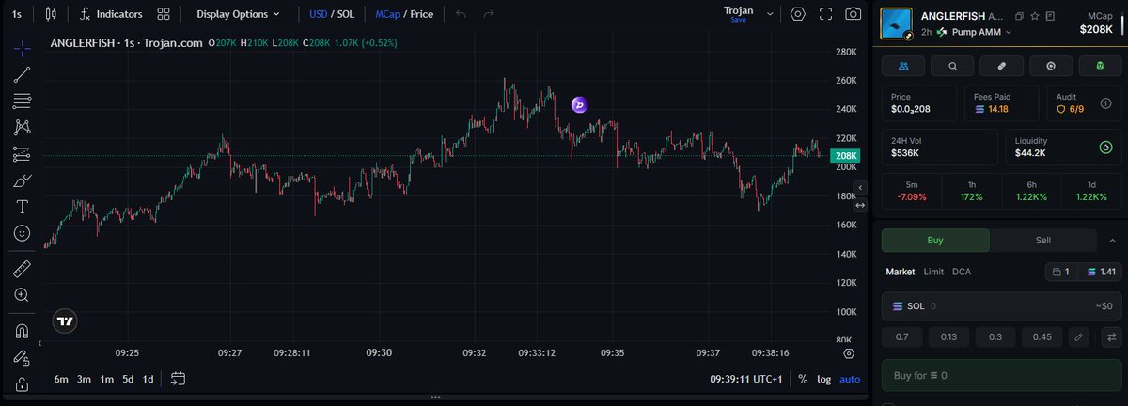This screenshot has width=1128, height=406.
Task: Click the Buy for 0 button
Action: click(x=1002, y=375)
